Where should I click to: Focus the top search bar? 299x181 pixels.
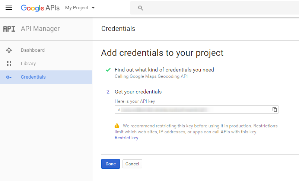(214, 8)
